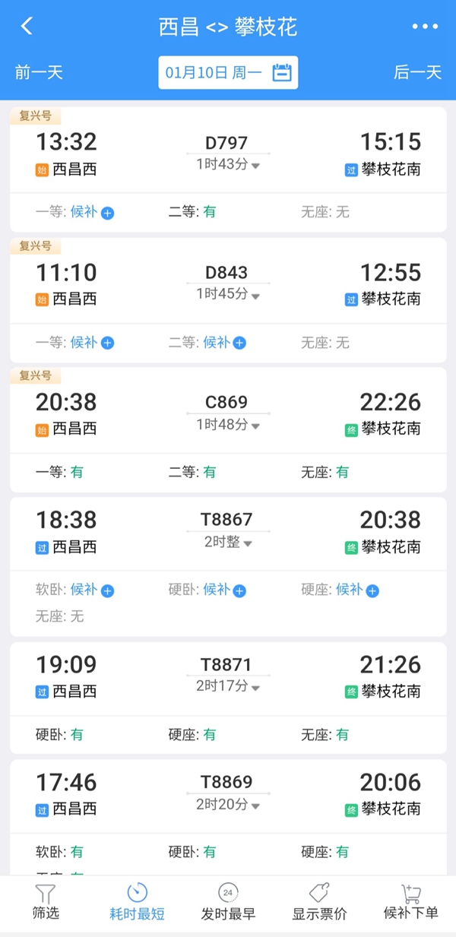Viewport: 456px width, 937px height.
Task: Go to 前一天 previous day
Action: point(39,73)
